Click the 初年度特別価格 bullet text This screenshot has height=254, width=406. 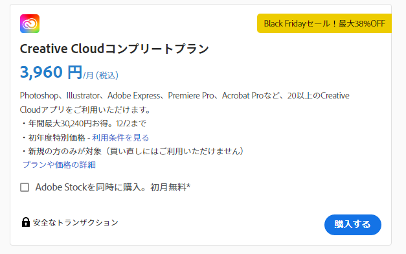[x=56, y=137]
